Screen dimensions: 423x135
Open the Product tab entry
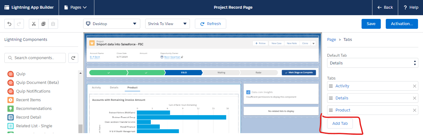tap(343, 110)
